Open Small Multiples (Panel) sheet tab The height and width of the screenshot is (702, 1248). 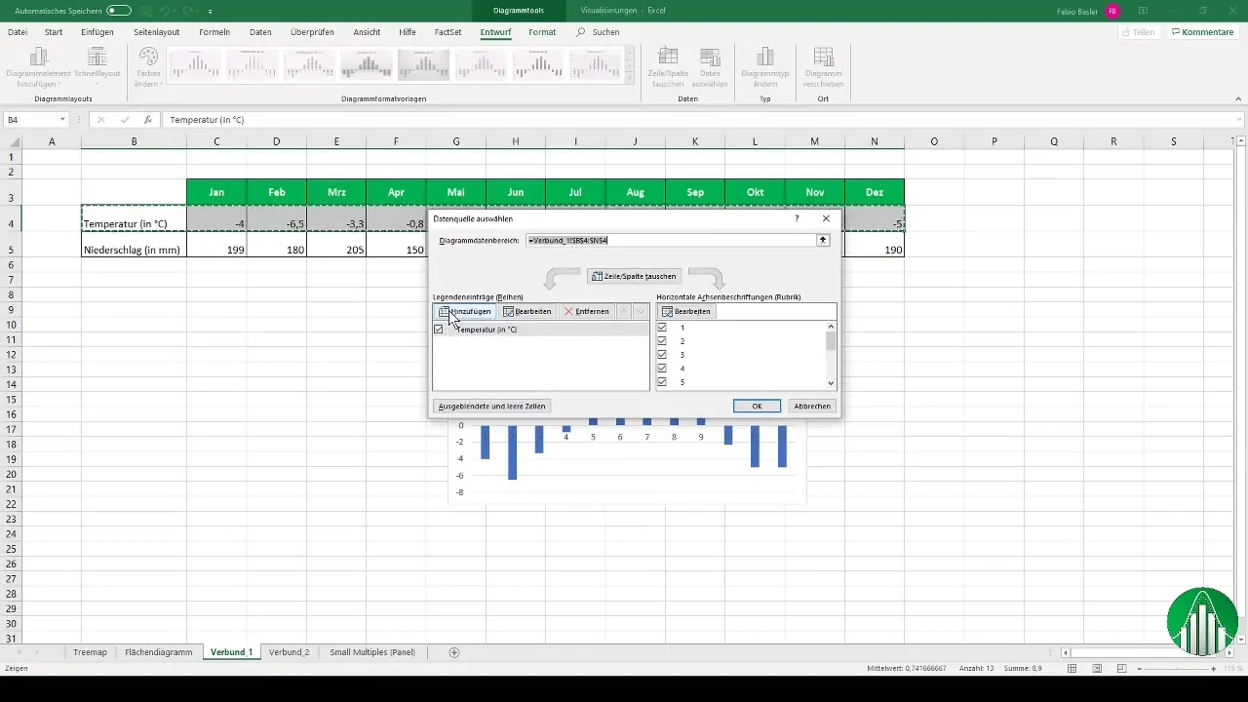371,651
